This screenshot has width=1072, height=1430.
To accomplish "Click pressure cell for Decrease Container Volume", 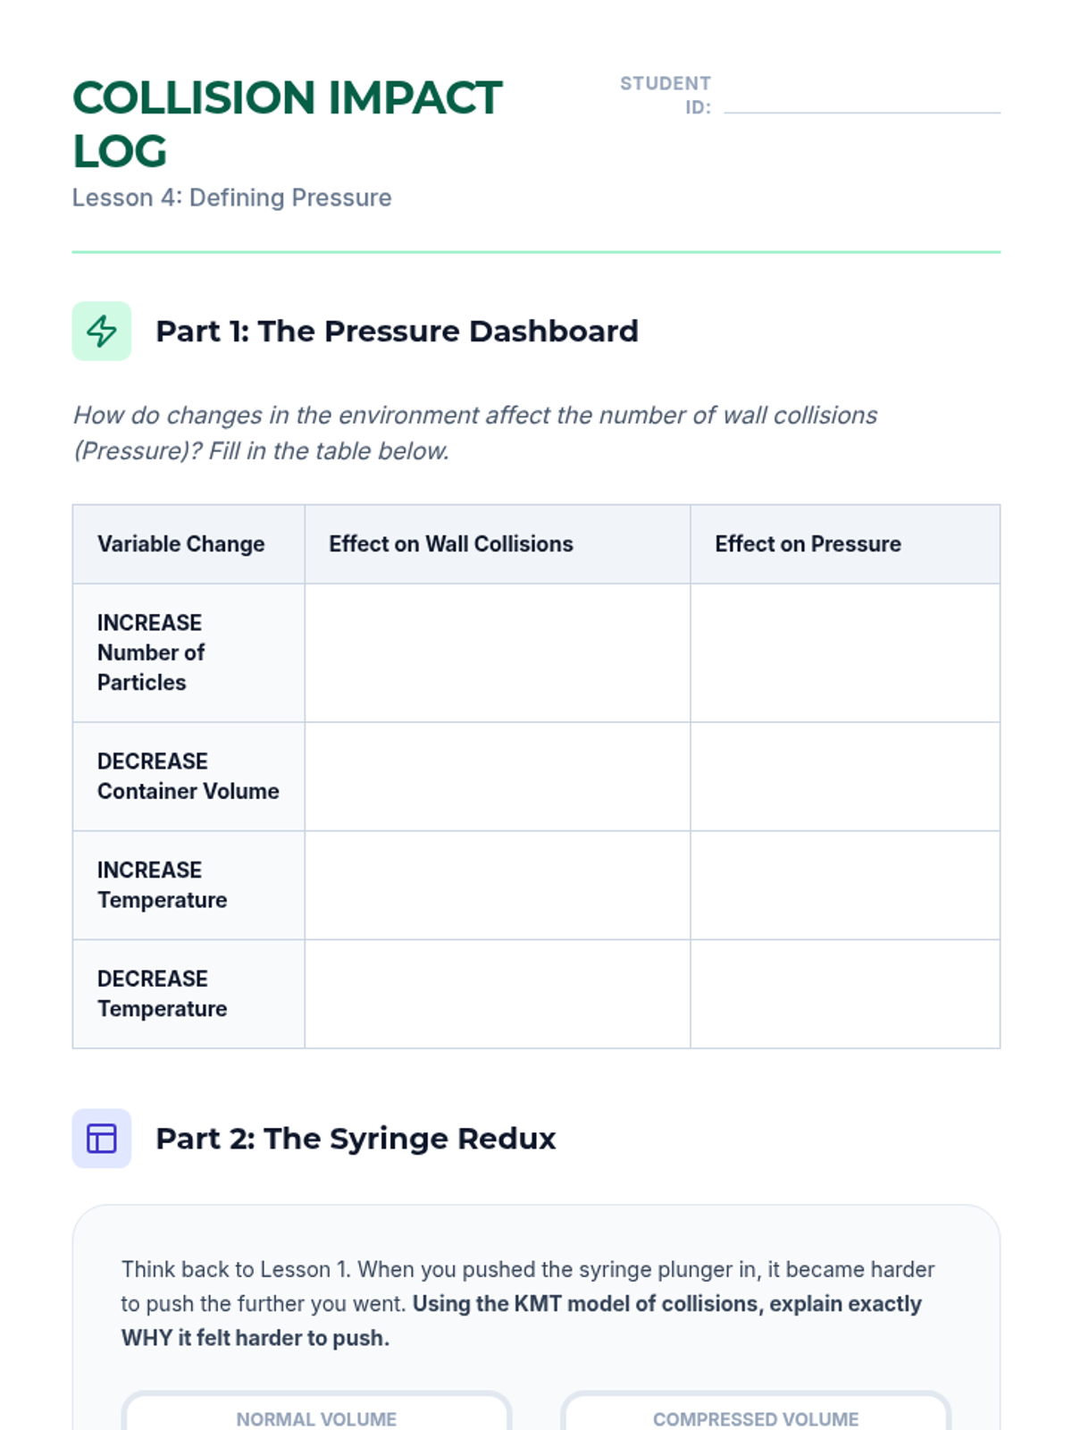I will pyautogui.click(x=844, y=776).
